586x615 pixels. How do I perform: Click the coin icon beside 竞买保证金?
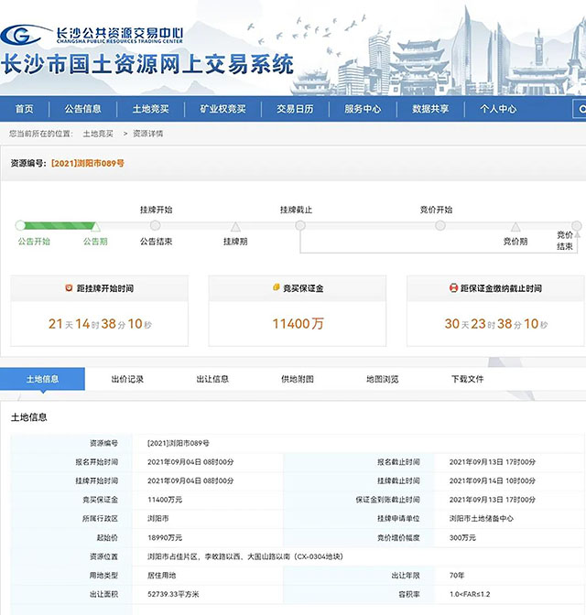click(276, 288)
